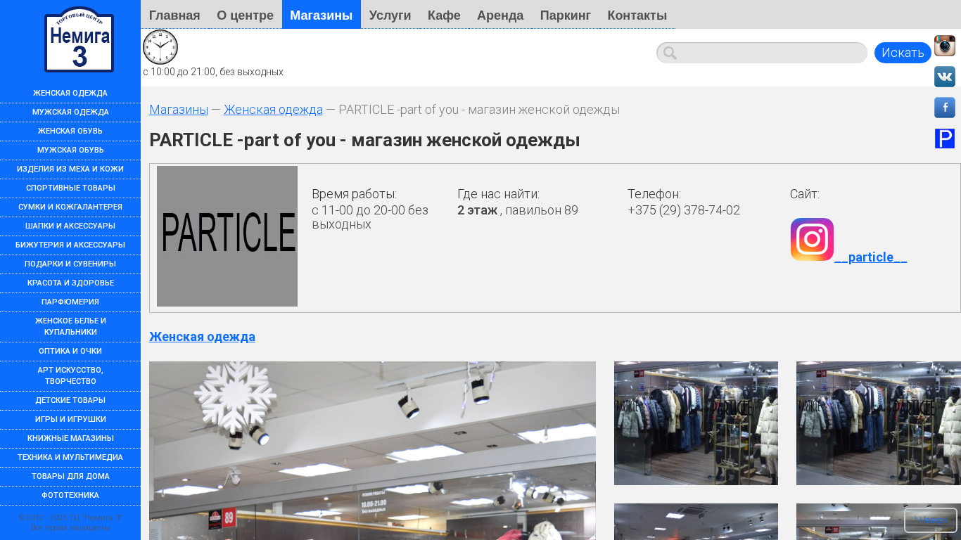
Task: Click the PARTICLE store logo image
Action: click(x=227, y=236)
